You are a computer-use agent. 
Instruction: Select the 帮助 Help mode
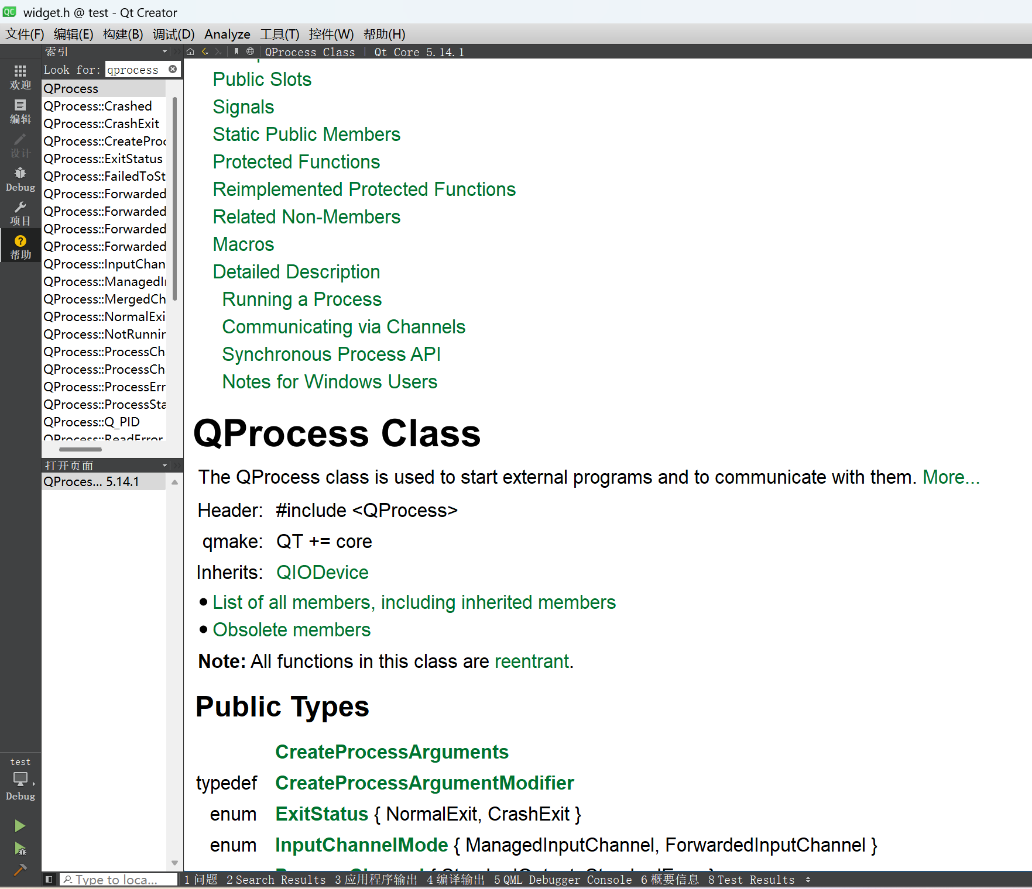[20, 247]
